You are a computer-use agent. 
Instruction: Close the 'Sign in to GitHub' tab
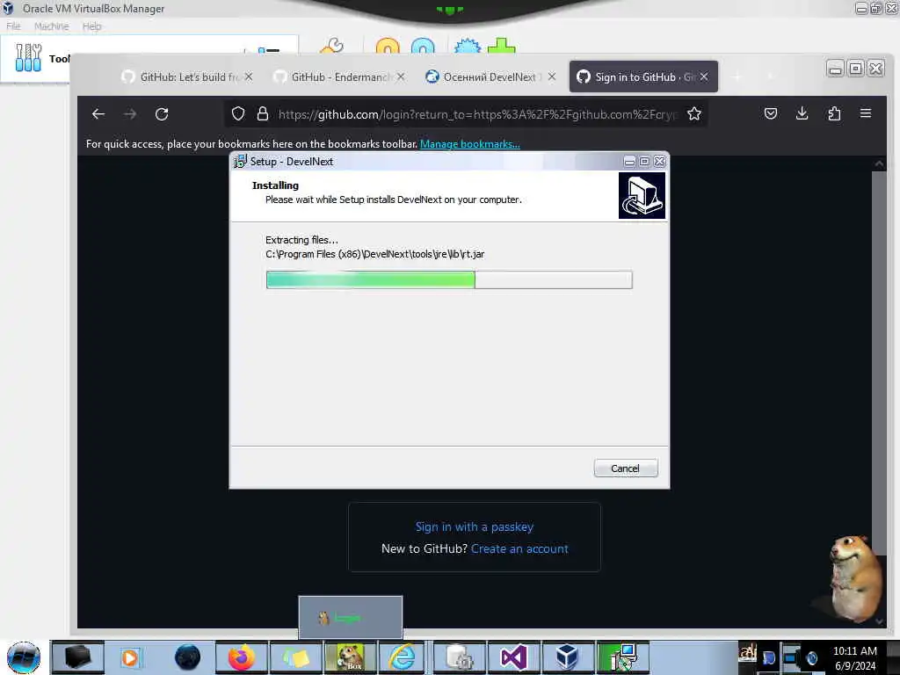click(704, 77)
